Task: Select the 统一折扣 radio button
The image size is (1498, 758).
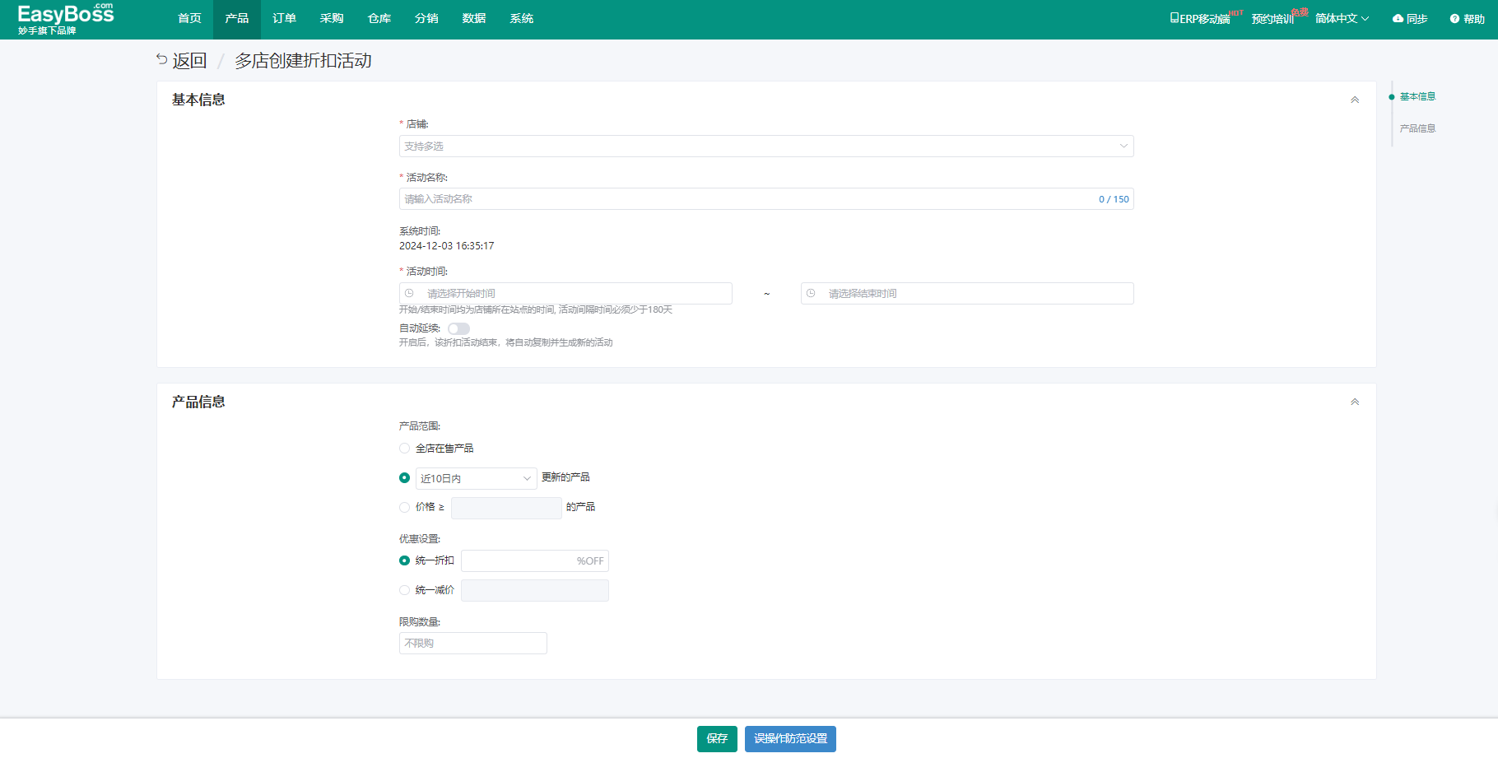Action: point(404,560)
